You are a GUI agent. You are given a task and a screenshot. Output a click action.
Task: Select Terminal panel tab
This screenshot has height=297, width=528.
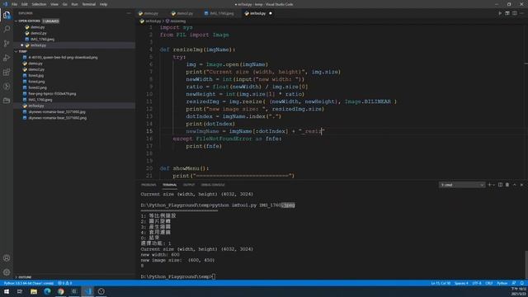169,185
